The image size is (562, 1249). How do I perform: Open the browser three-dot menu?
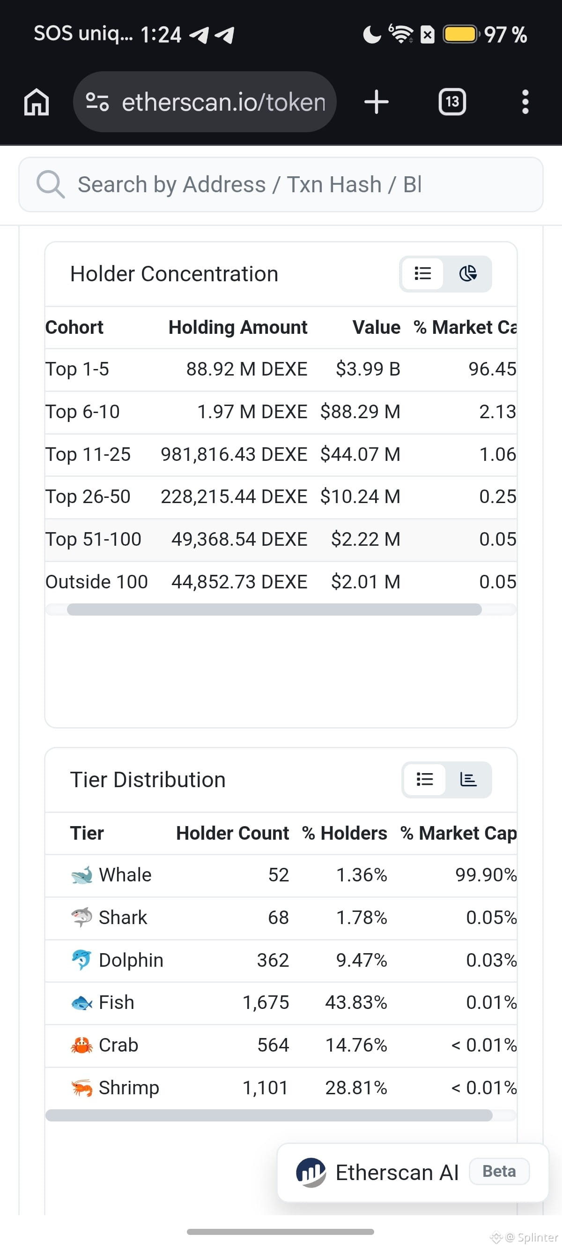[525, 102]
